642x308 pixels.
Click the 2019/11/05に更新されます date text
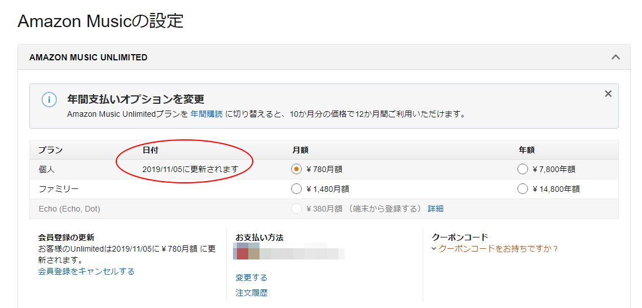(190, 169)
